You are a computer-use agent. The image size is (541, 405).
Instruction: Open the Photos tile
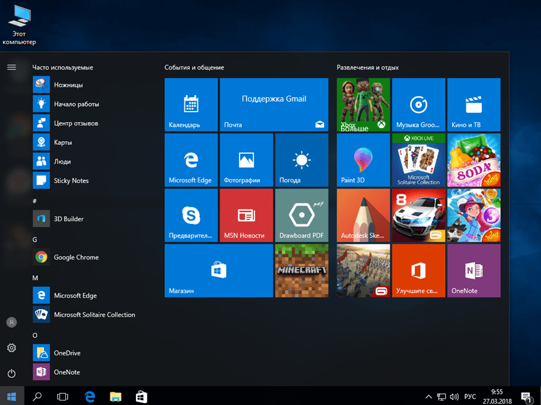(246, 160)
